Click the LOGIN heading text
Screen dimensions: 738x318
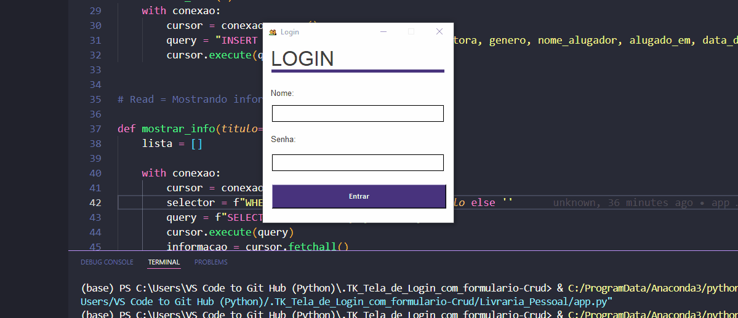click(x=303, y=59)
